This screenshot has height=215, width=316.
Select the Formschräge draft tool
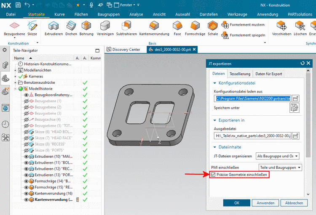point(195,29)
